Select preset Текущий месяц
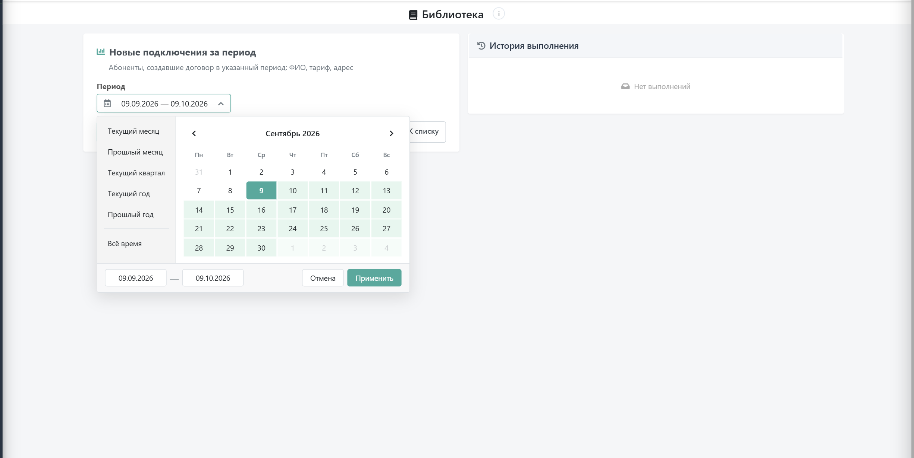Viewport: 914px width, 458px height. click(134, 131)
